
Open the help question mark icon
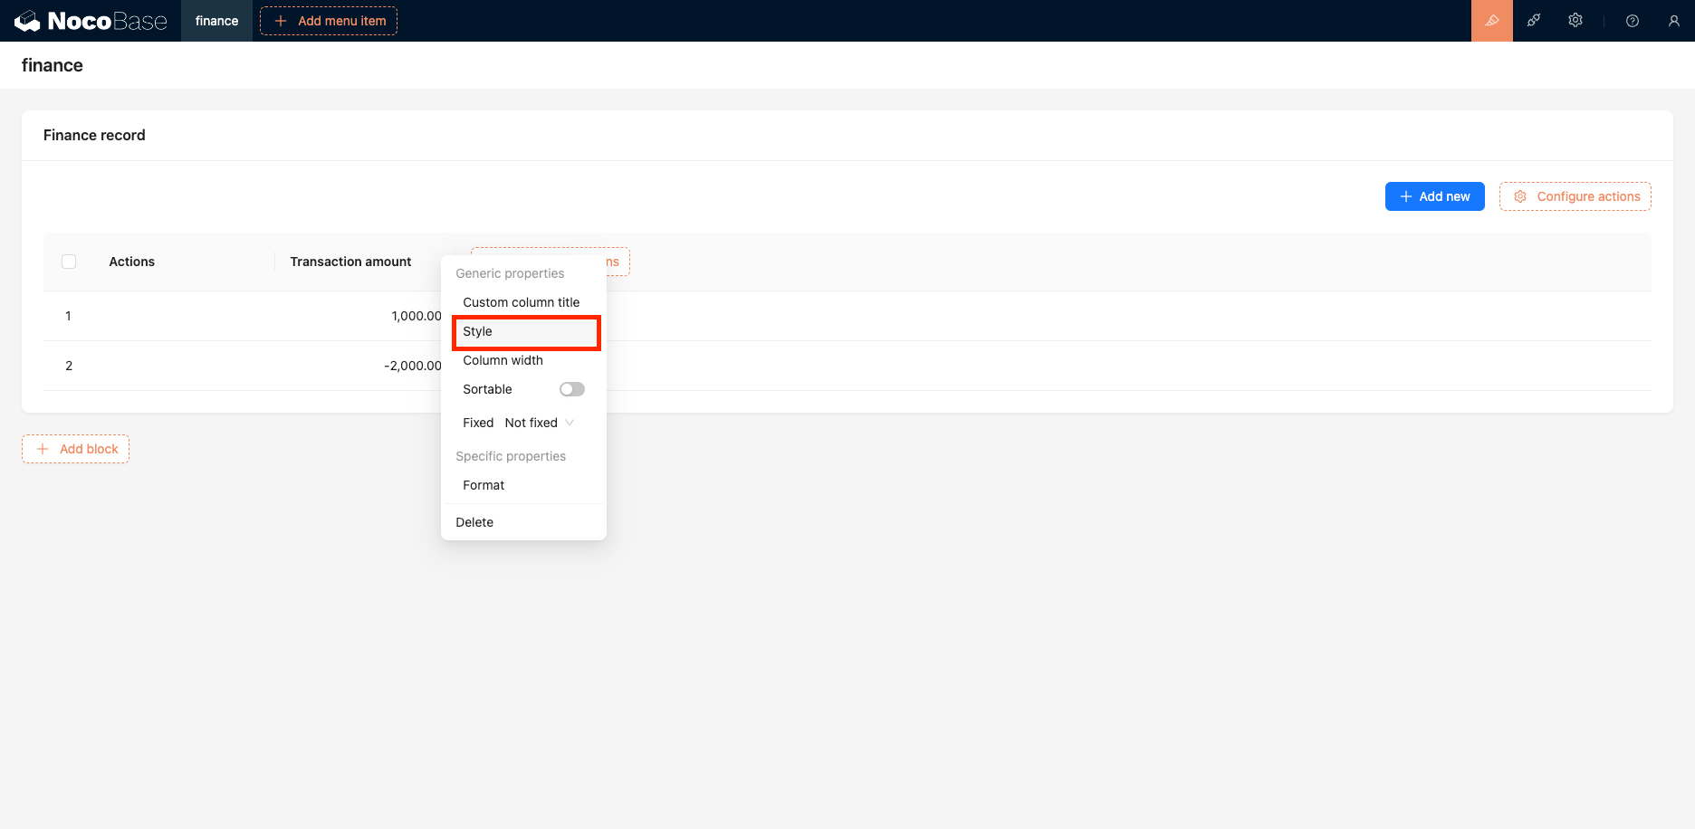(1633, 21)
